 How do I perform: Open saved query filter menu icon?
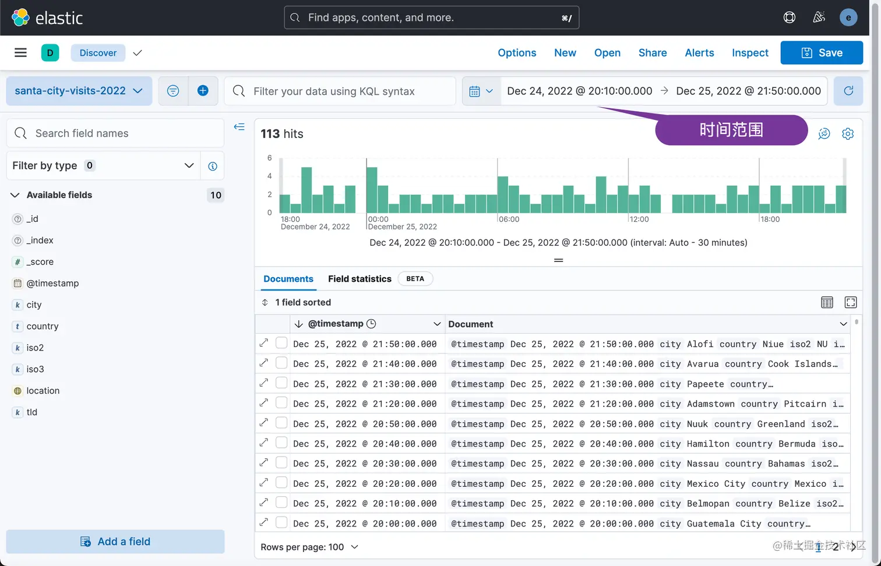[173, 91]
